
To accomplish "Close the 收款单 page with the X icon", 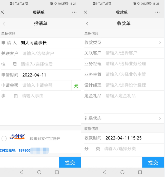I will [x=85, y=12].
